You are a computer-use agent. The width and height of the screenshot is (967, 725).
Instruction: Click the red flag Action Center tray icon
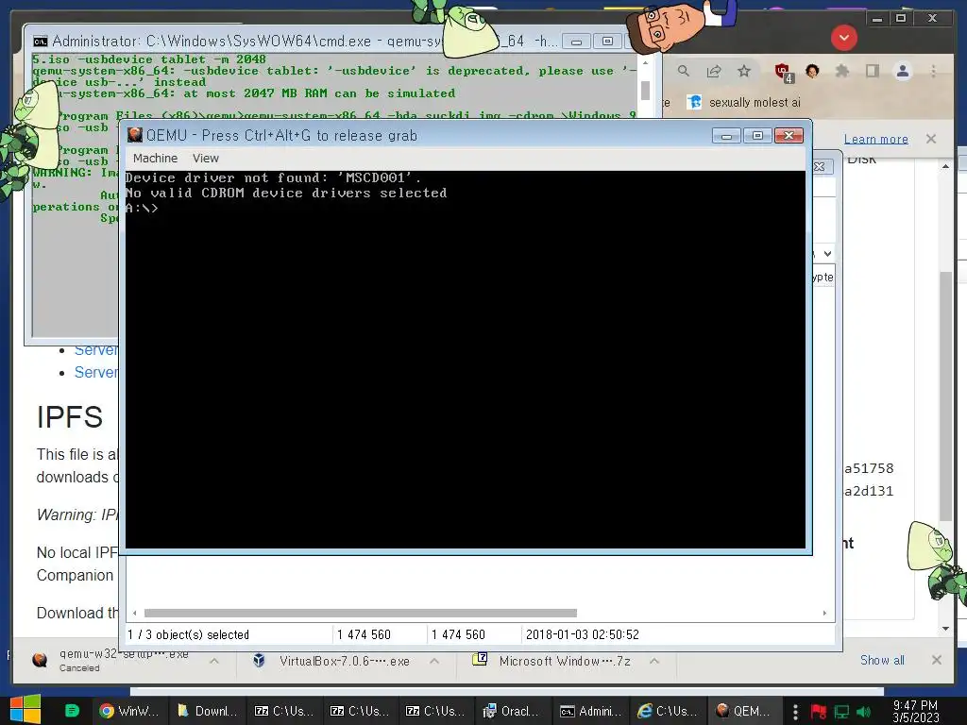(x=819, y=712)
